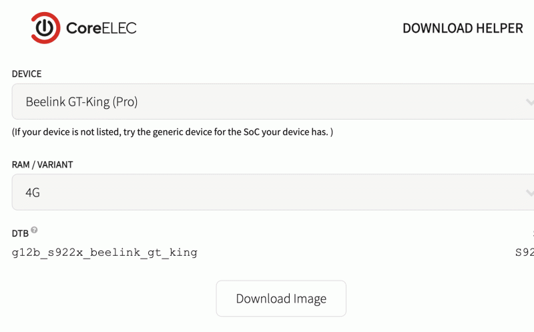Click the 4G value text
534x332 pixels.
(x=33, y=192)
